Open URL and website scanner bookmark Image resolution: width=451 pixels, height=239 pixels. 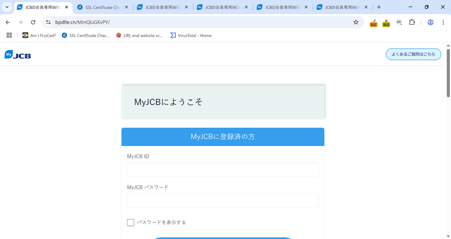[139, 35]
